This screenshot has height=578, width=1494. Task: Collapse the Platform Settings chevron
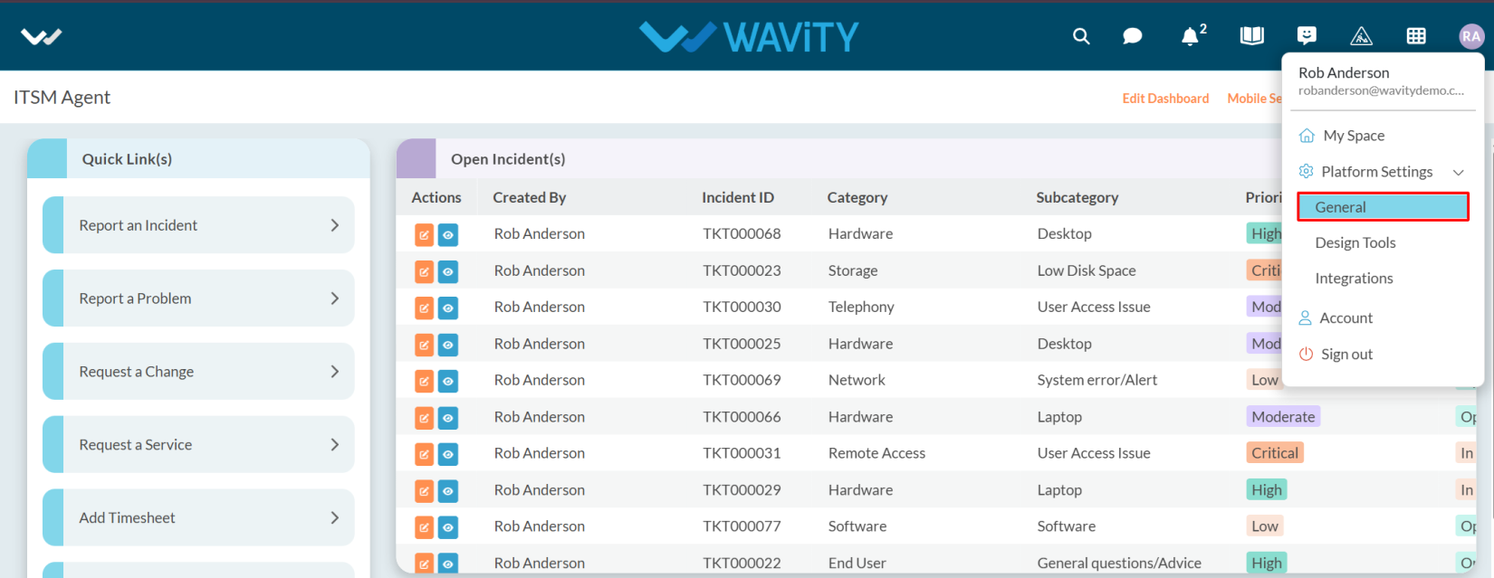pyautogui.click(x=1459, y=172)
